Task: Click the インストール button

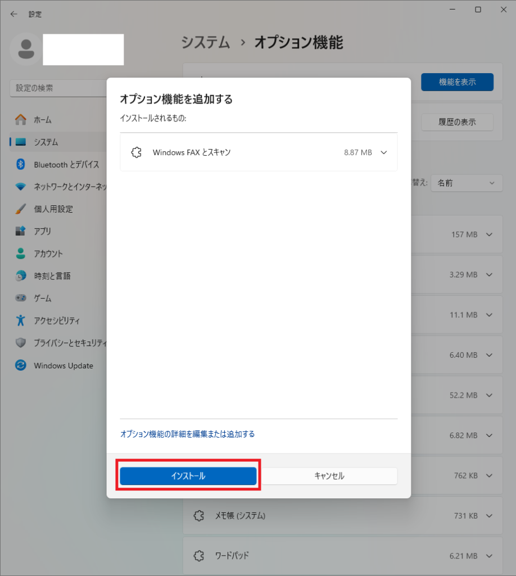Action: [188, 476]
